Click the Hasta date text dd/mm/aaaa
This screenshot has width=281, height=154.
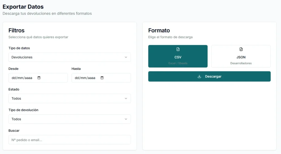[85, 78]
